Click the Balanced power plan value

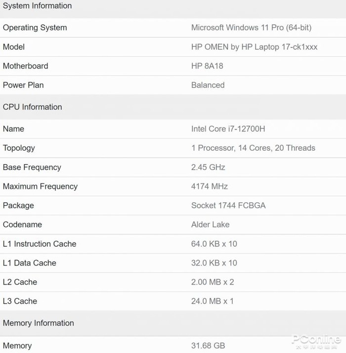pos(208,85)
